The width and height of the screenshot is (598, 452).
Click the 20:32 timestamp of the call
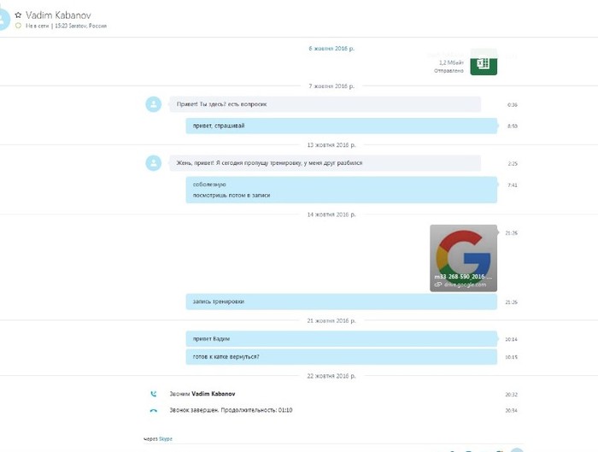(511, 395)
